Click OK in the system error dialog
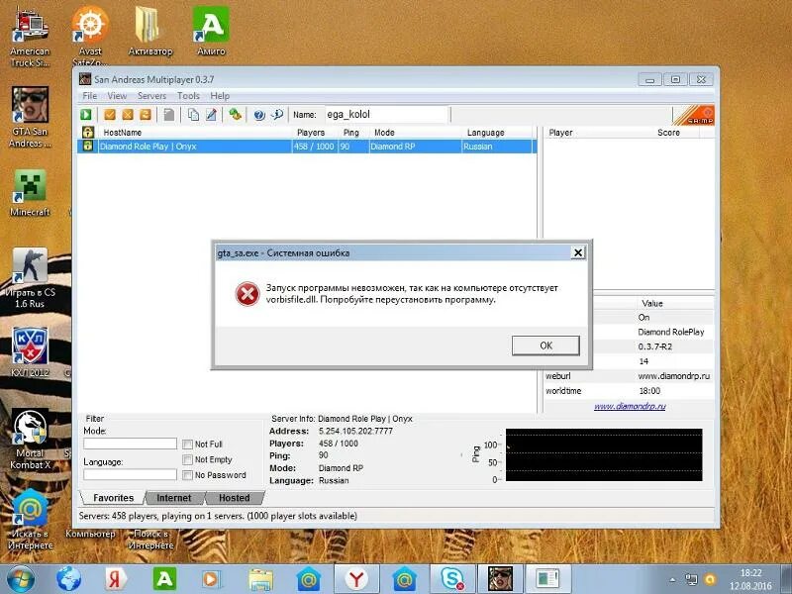Screen dimensions: 792x594 tap(545, 346)
